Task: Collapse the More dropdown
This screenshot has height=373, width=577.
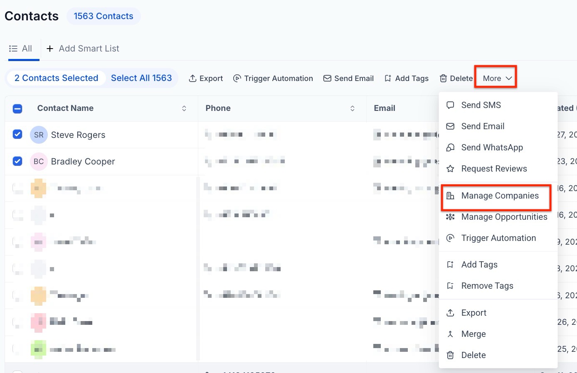Action: click(497, 79)
